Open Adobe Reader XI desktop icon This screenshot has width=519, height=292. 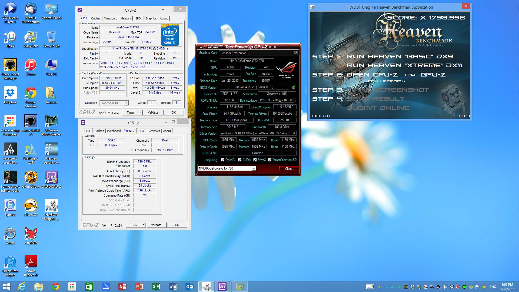click(x=31, y=266)
